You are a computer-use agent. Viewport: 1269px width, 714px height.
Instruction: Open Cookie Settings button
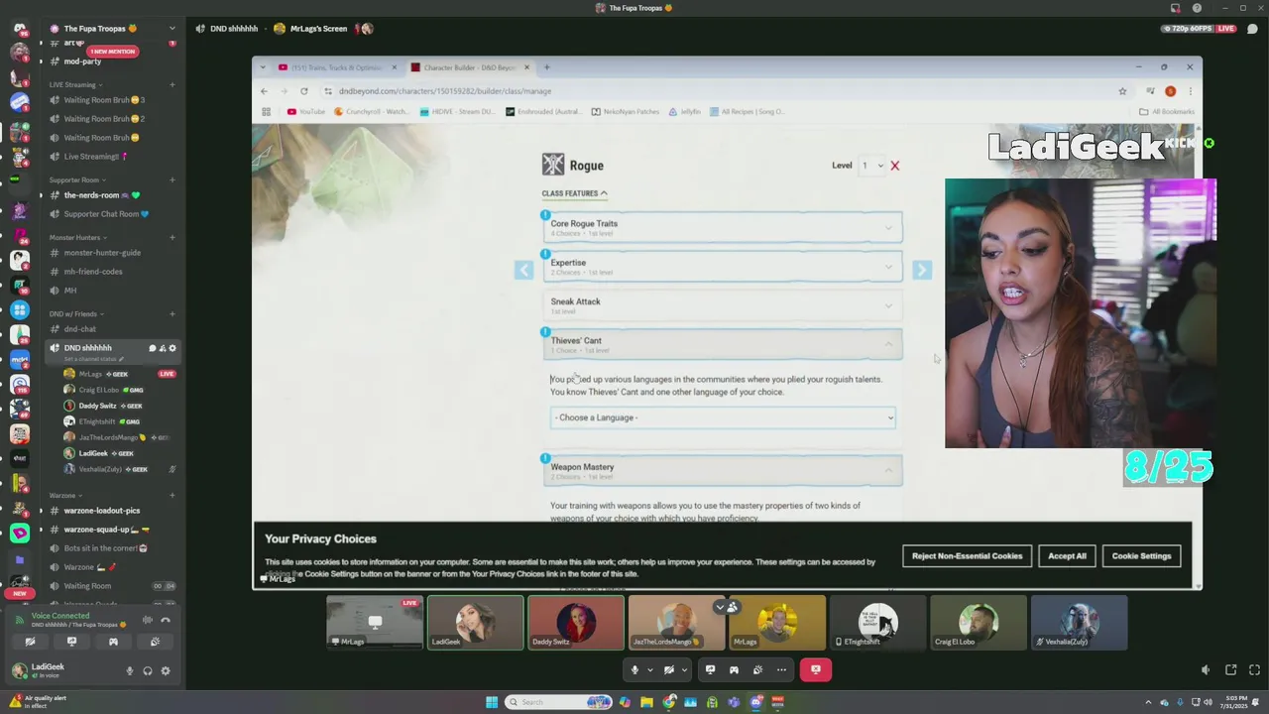(1141, 556)
